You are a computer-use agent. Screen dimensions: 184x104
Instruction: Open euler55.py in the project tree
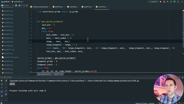coord(7,73)
